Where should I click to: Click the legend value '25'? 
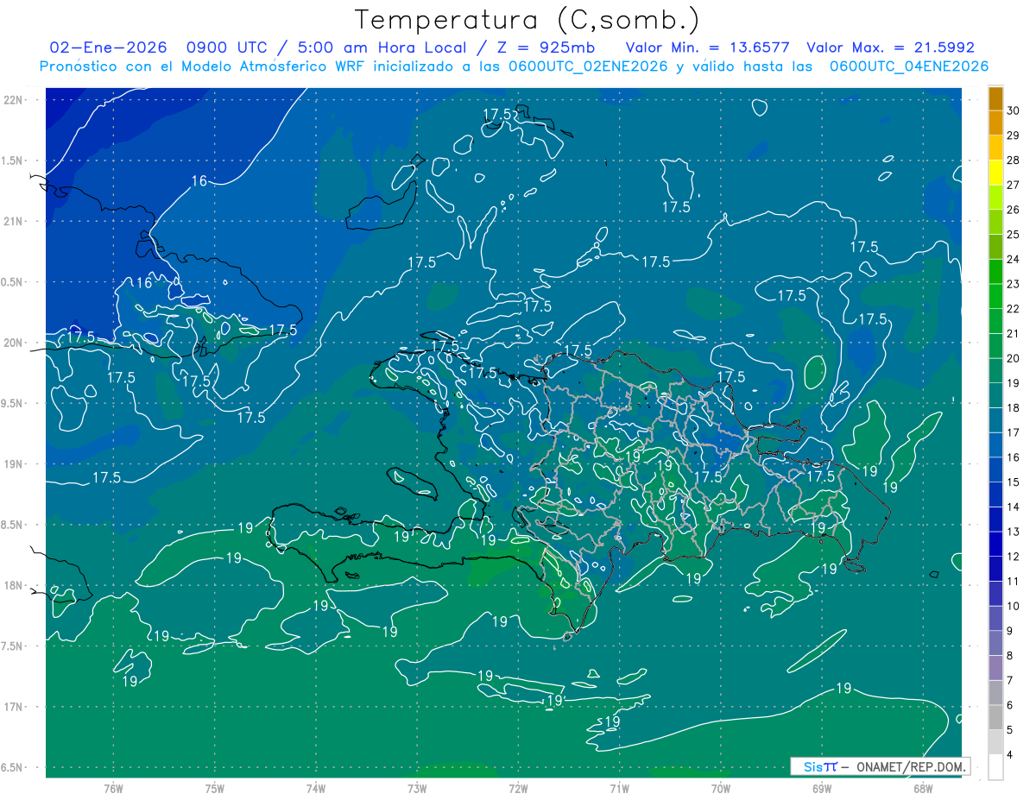(x=1014, y=234)
